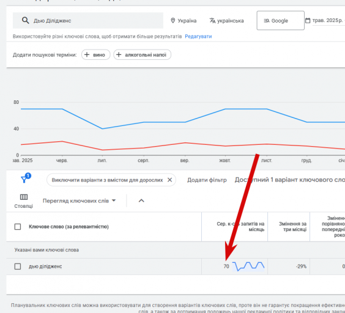The height and width of the screenshot is (313, 345).
Task: Check the дью діліженс keyword row
Action: tap(18, 267)
